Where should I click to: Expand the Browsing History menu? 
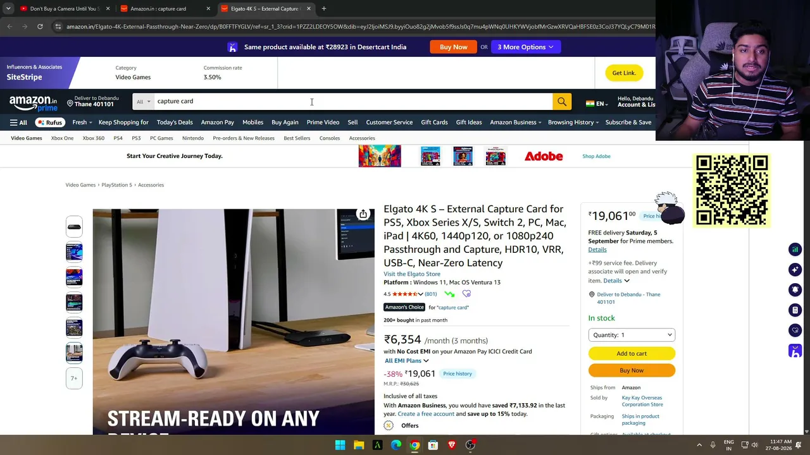573,123
